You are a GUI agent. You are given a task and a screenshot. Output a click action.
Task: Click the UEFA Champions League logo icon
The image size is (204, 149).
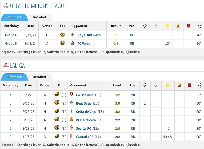6,6
